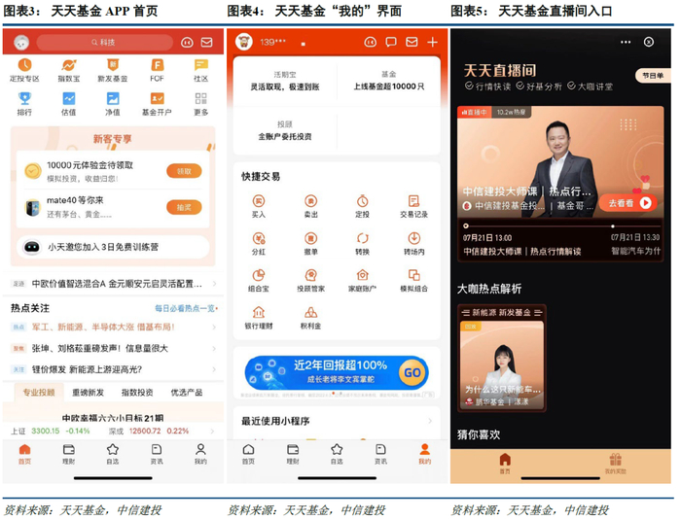The height and width of the screenshot is (519, 681).
Task: Open 活期宝 灵活取现 card
Action: pos(285,81)
